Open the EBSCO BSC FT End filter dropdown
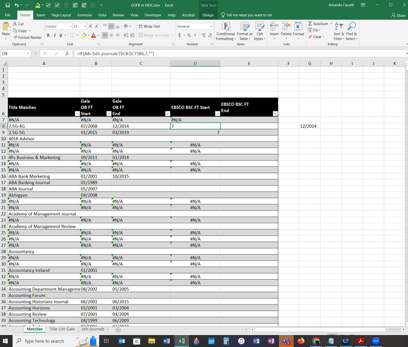The image size is (408, 347). [x=275, y=114]
